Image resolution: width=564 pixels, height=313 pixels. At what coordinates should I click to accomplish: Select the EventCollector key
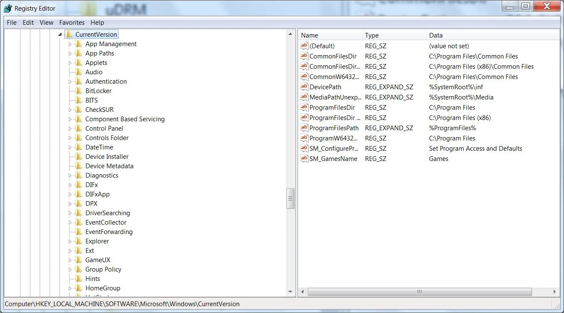(106, 222)
